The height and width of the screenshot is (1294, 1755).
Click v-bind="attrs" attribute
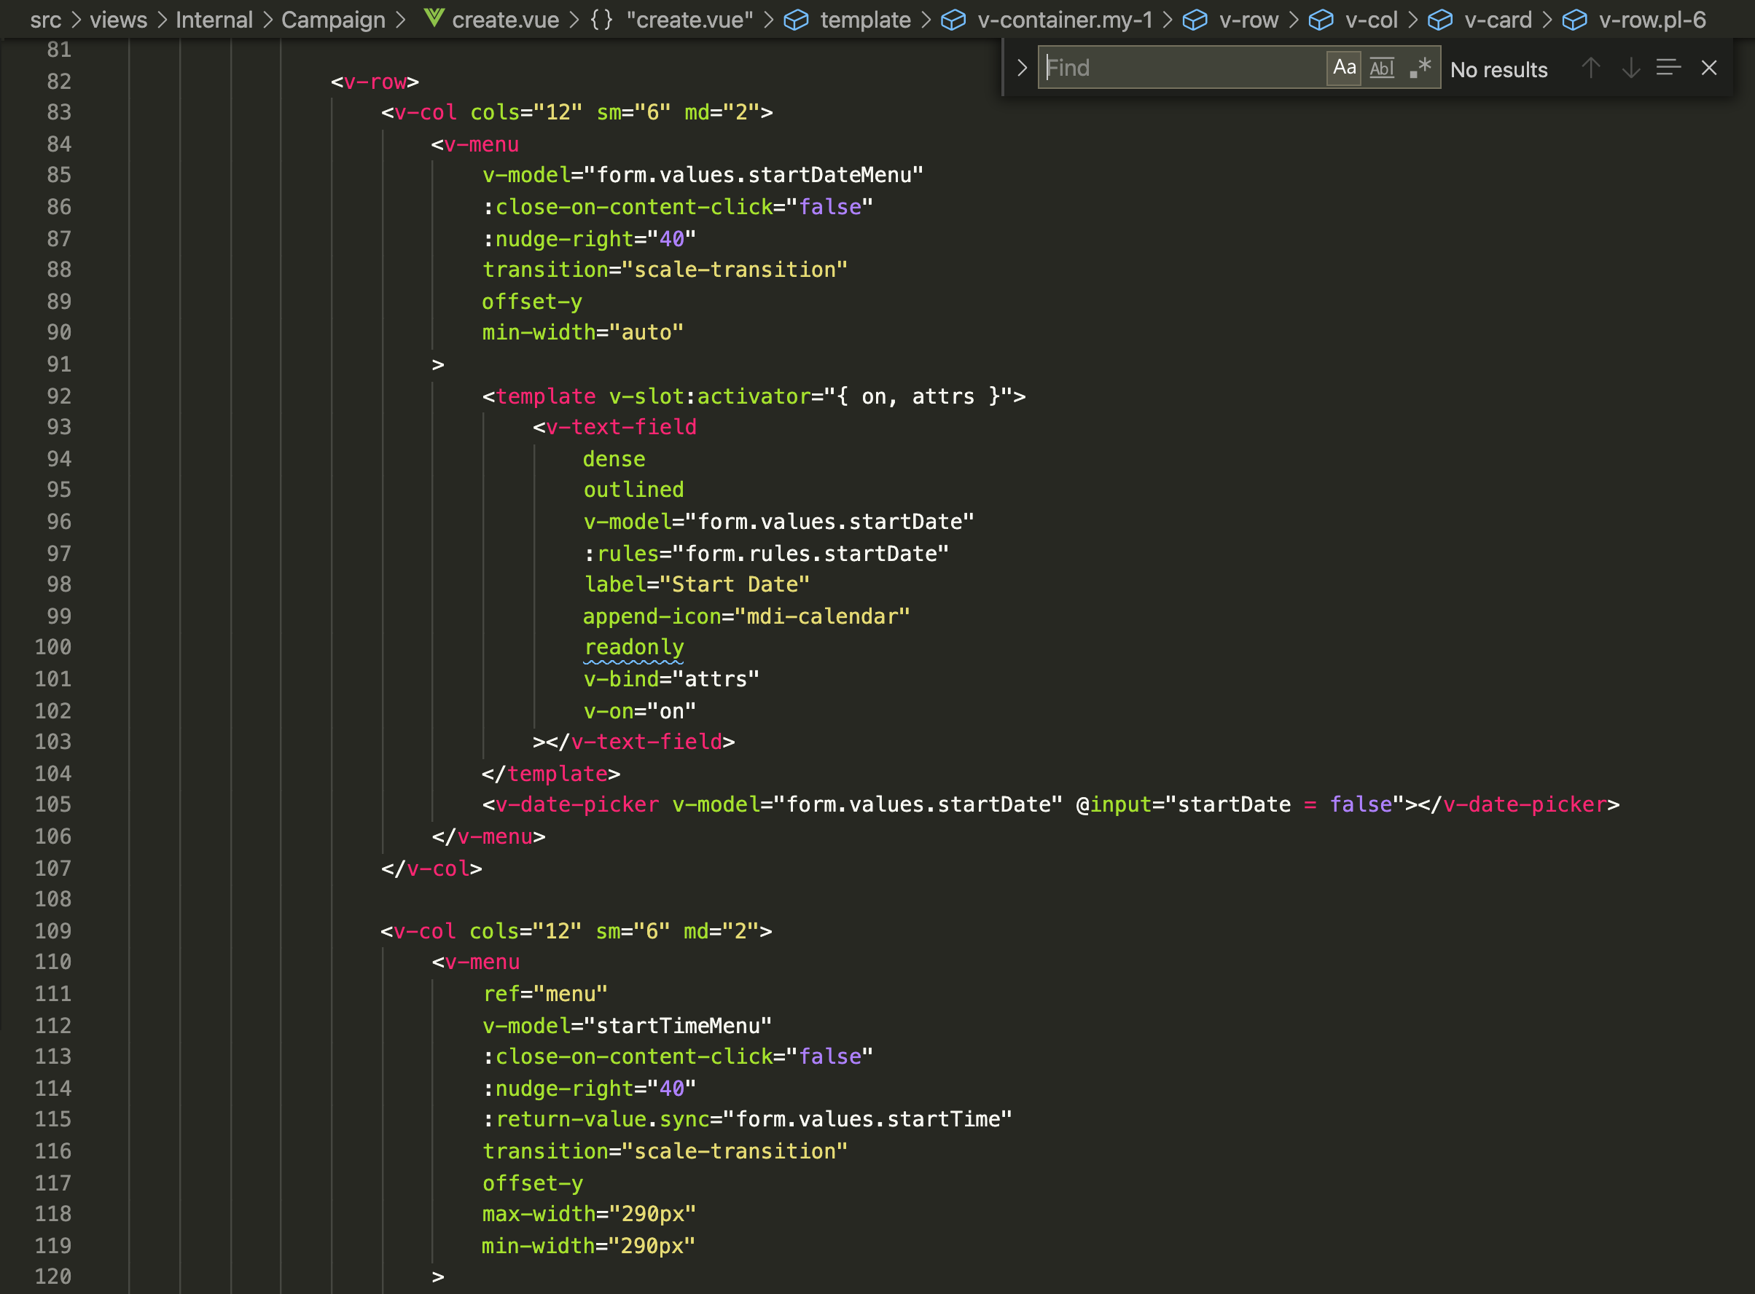(671, 679)
